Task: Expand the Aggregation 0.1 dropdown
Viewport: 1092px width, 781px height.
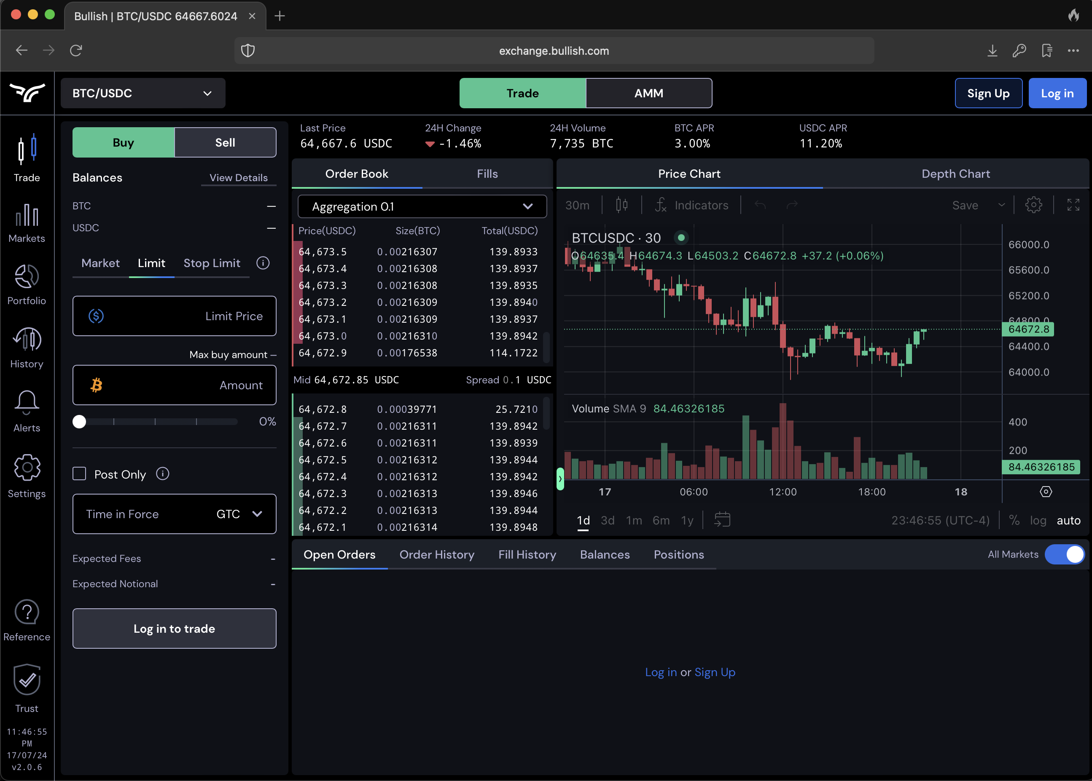Action: pyautogui.click(x=422, y=207)
